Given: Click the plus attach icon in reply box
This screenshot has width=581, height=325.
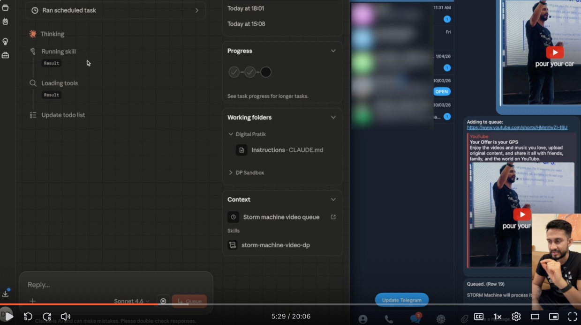Looking at the screenshot, I should point(32,301).
